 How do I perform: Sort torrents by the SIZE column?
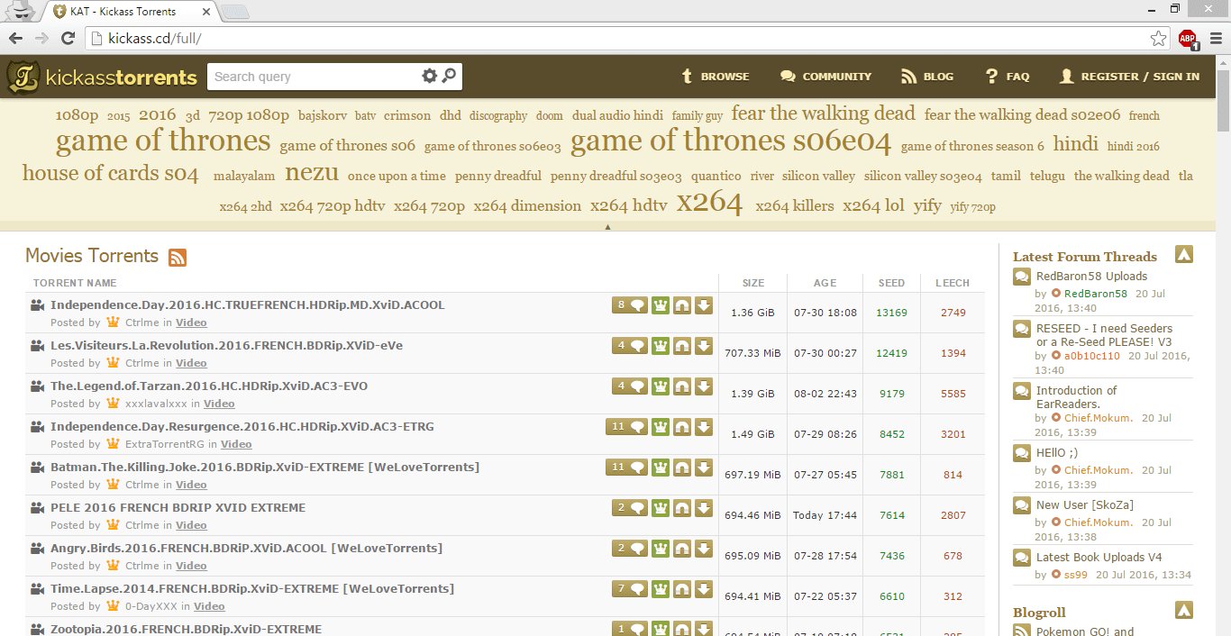(x=753, y=283)
